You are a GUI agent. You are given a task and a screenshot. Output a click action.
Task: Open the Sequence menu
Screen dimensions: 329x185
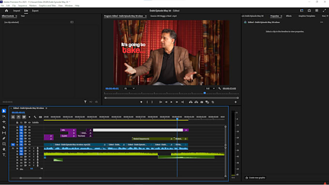[22, 6]
